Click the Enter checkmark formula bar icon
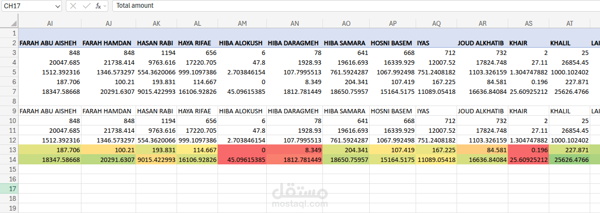The image size is (600, 213). click(x=86, y=6)
